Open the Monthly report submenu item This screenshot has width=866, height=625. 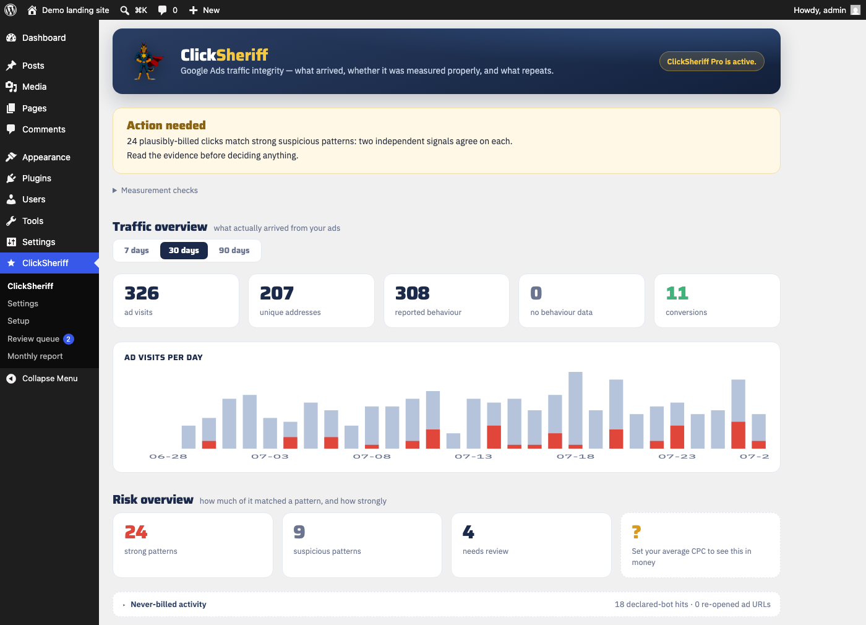tap(35, 356)
